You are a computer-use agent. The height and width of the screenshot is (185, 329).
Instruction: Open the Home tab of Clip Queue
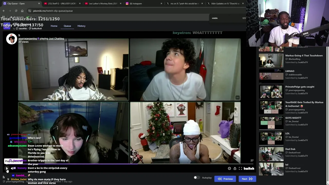(54, 26)
